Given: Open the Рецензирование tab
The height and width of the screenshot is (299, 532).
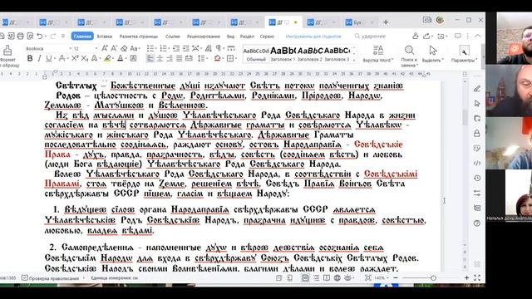Looking at the screenshot, I should (203, 36).
